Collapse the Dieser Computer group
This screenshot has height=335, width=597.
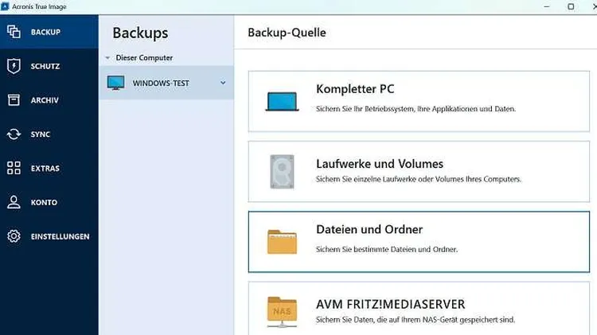click(x=107, y=58)
